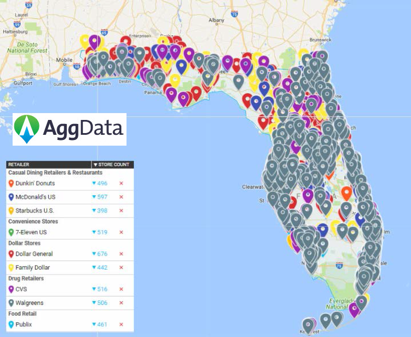The image size is (411, 337).
Task: Remove Walgreens with its red X
Action: coord(121,303)
